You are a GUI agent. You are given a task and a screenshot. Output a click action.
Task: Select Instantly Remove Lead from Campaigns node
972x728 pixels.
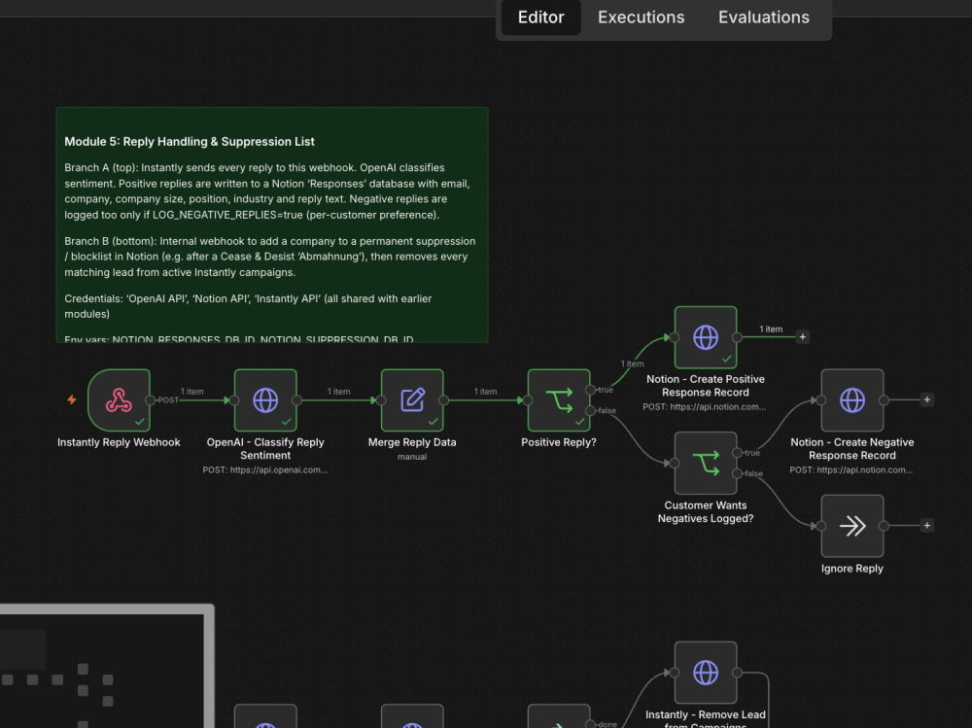[x=706, y=673]
